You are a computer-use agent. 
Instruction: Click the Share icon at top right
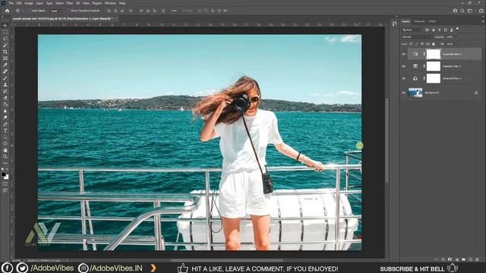pos(481,11)
